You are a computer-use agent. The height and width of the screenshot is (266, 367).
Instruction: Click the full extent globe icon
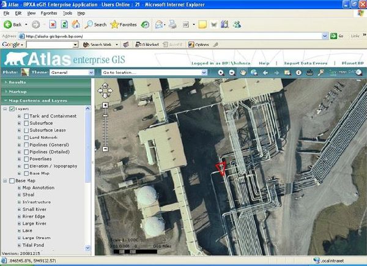click(253, 72)
